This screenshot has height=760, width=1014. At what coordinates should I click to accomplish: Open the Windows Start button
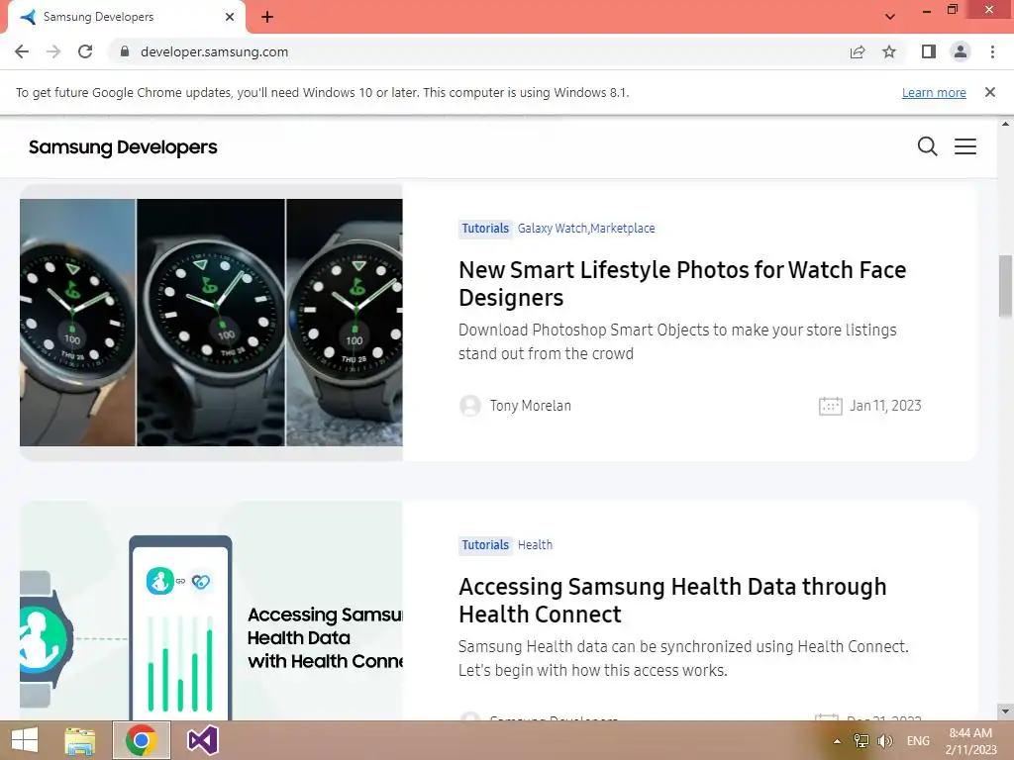25,740
